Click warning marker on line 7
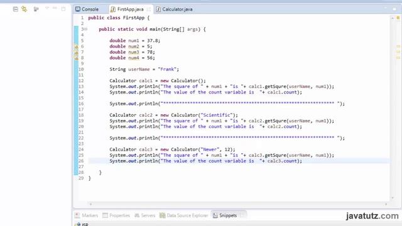 click(76, 52)
